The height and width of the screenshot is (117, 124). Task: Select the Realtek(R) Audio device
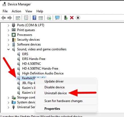click(29, 78)
